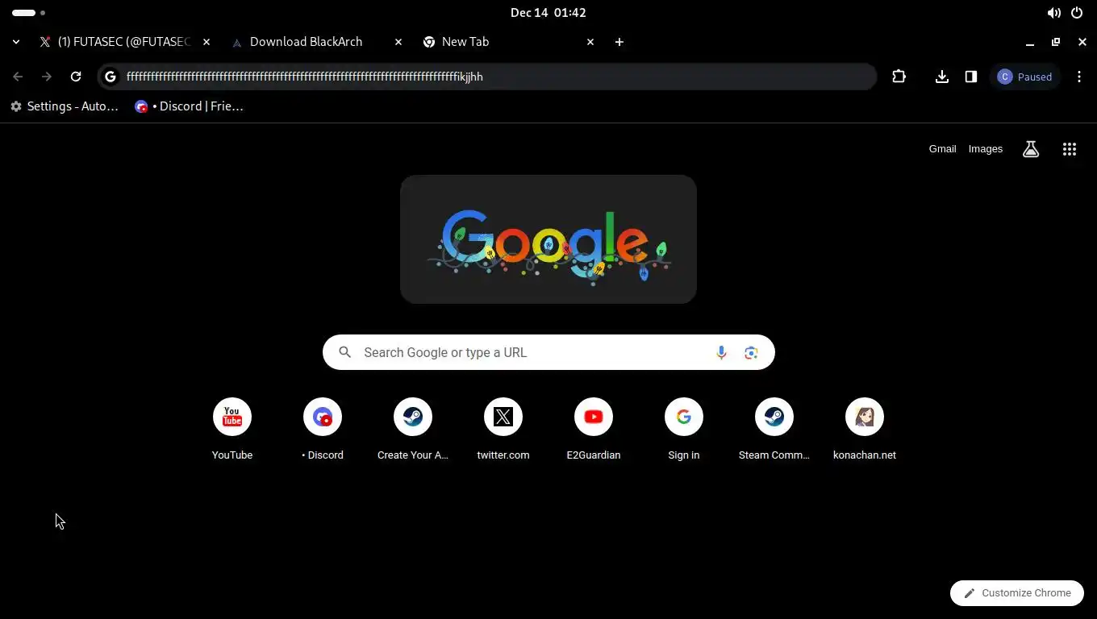Open the Gmail link
Image resolution: width=1097 pixels, height=619 pixels.
[942, 149]
